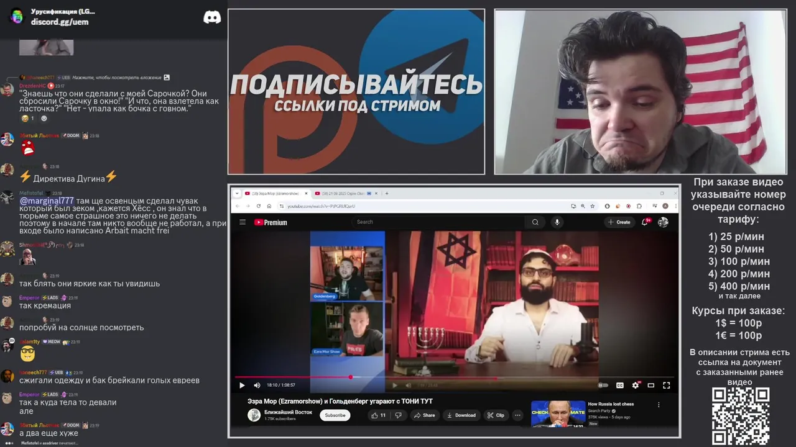The width and height of the screenshot is (796, 447).
Task: Subscribe to Ближайший Восток channel
Action: [335, 415]
